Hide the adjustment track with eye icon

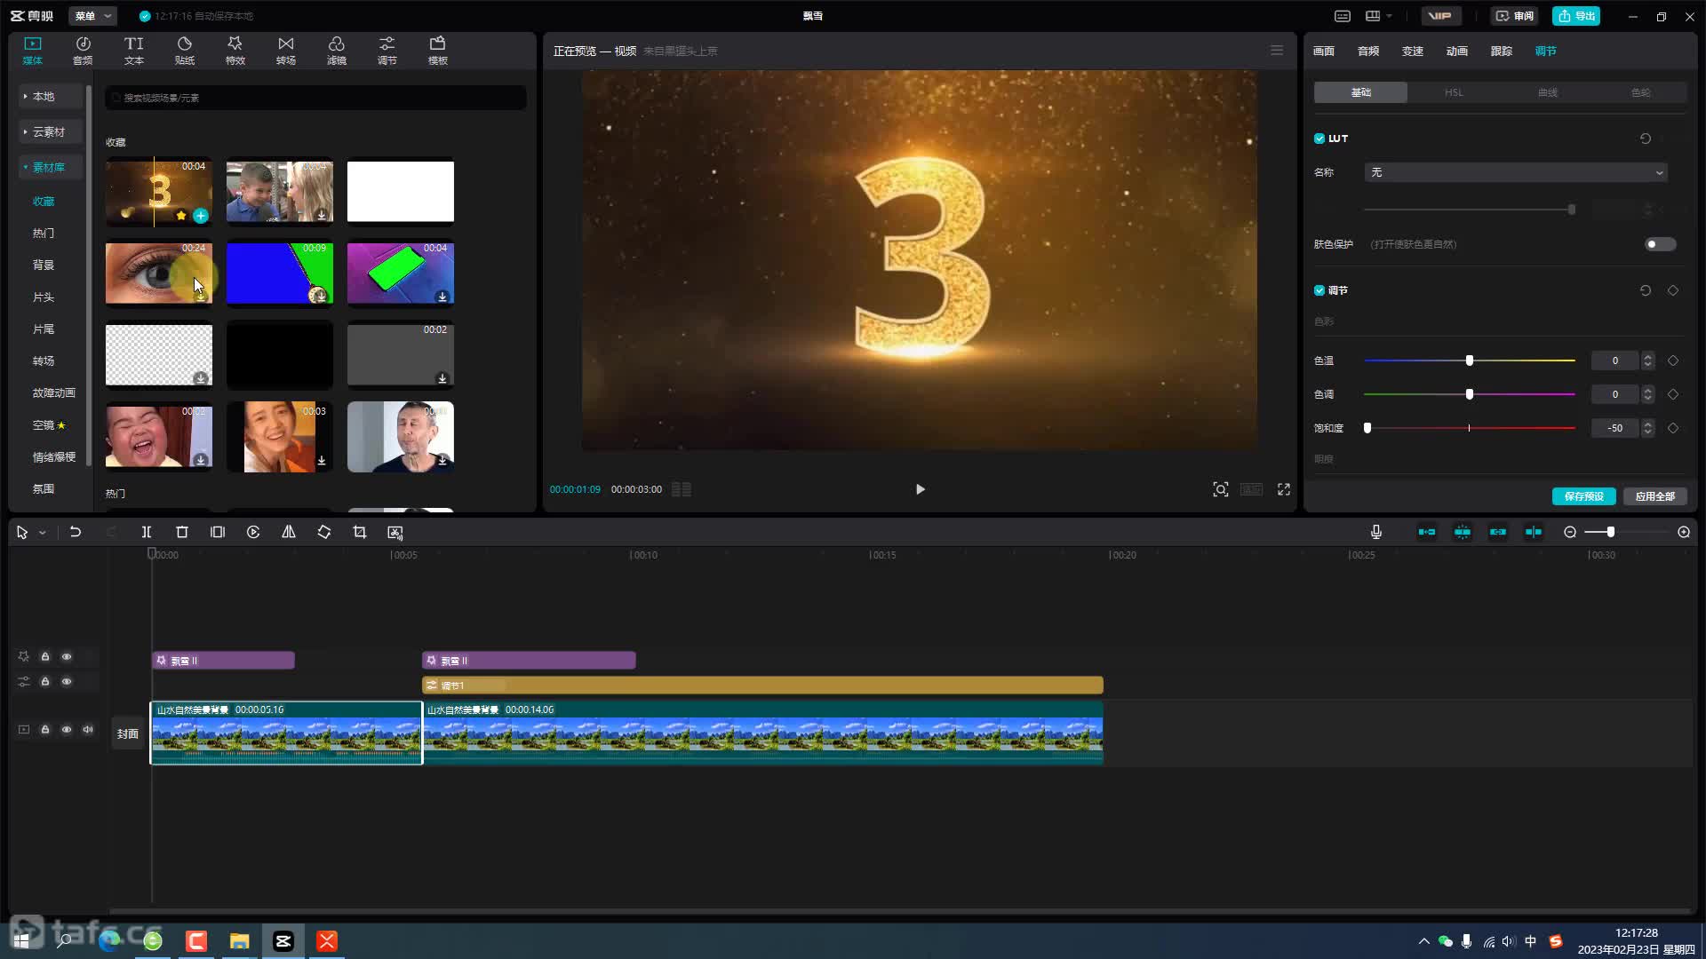(67, 682)
